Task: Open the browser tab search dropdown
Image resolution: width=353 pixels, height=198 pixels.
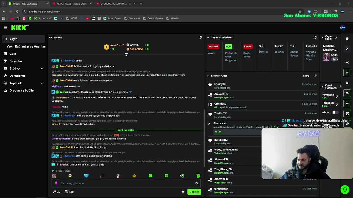Action: coord(4,4)
